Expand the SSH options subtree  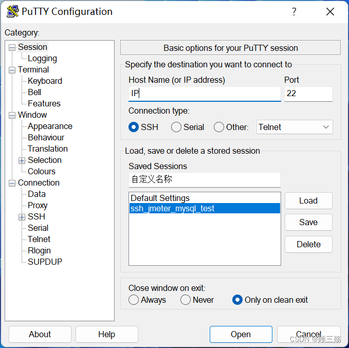point(22,217)
